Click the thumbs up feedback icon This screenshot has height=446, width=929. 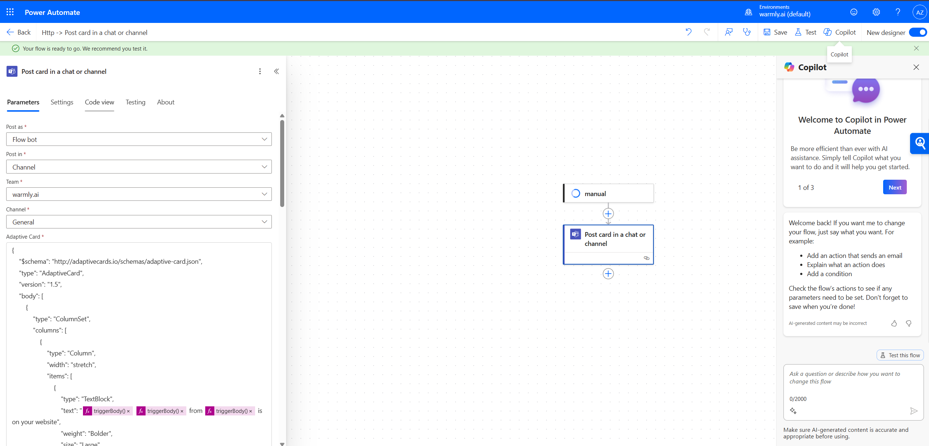(x=894, y=323)
